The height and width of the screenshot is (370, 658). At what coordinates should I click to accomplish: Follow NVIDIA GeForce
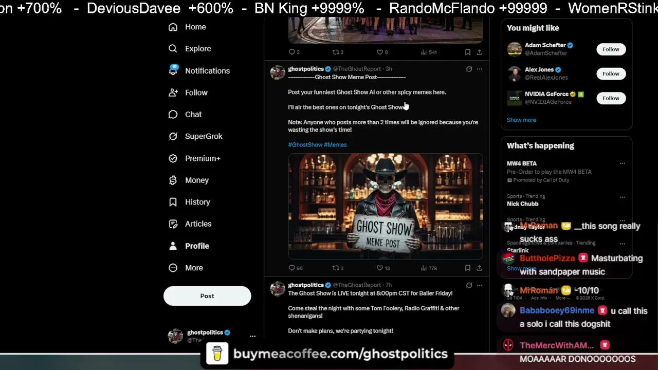click(x=611, y=98)
